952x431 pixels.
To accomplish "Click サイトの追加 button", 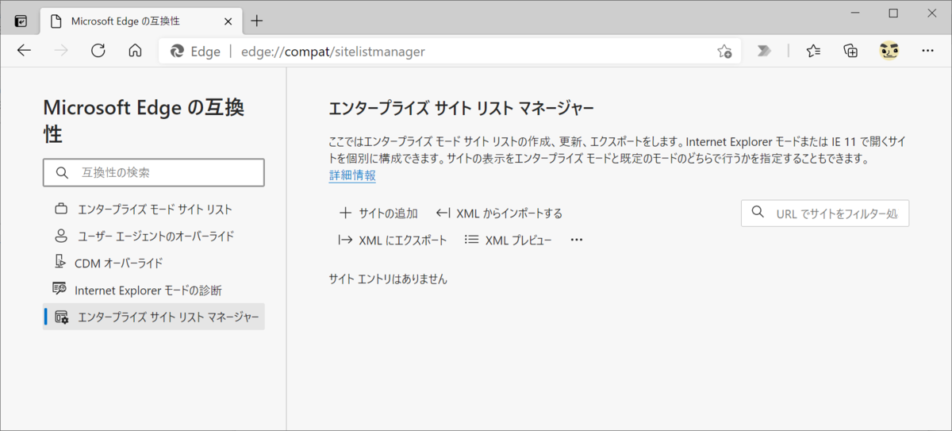I will pyautogui.click(x=378, y=213).
